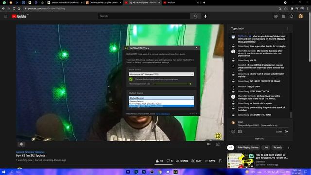Switch to the Amazon.in Razer DeathAdder tab
Screen dimensions: 311x175
tap(65, 3)
